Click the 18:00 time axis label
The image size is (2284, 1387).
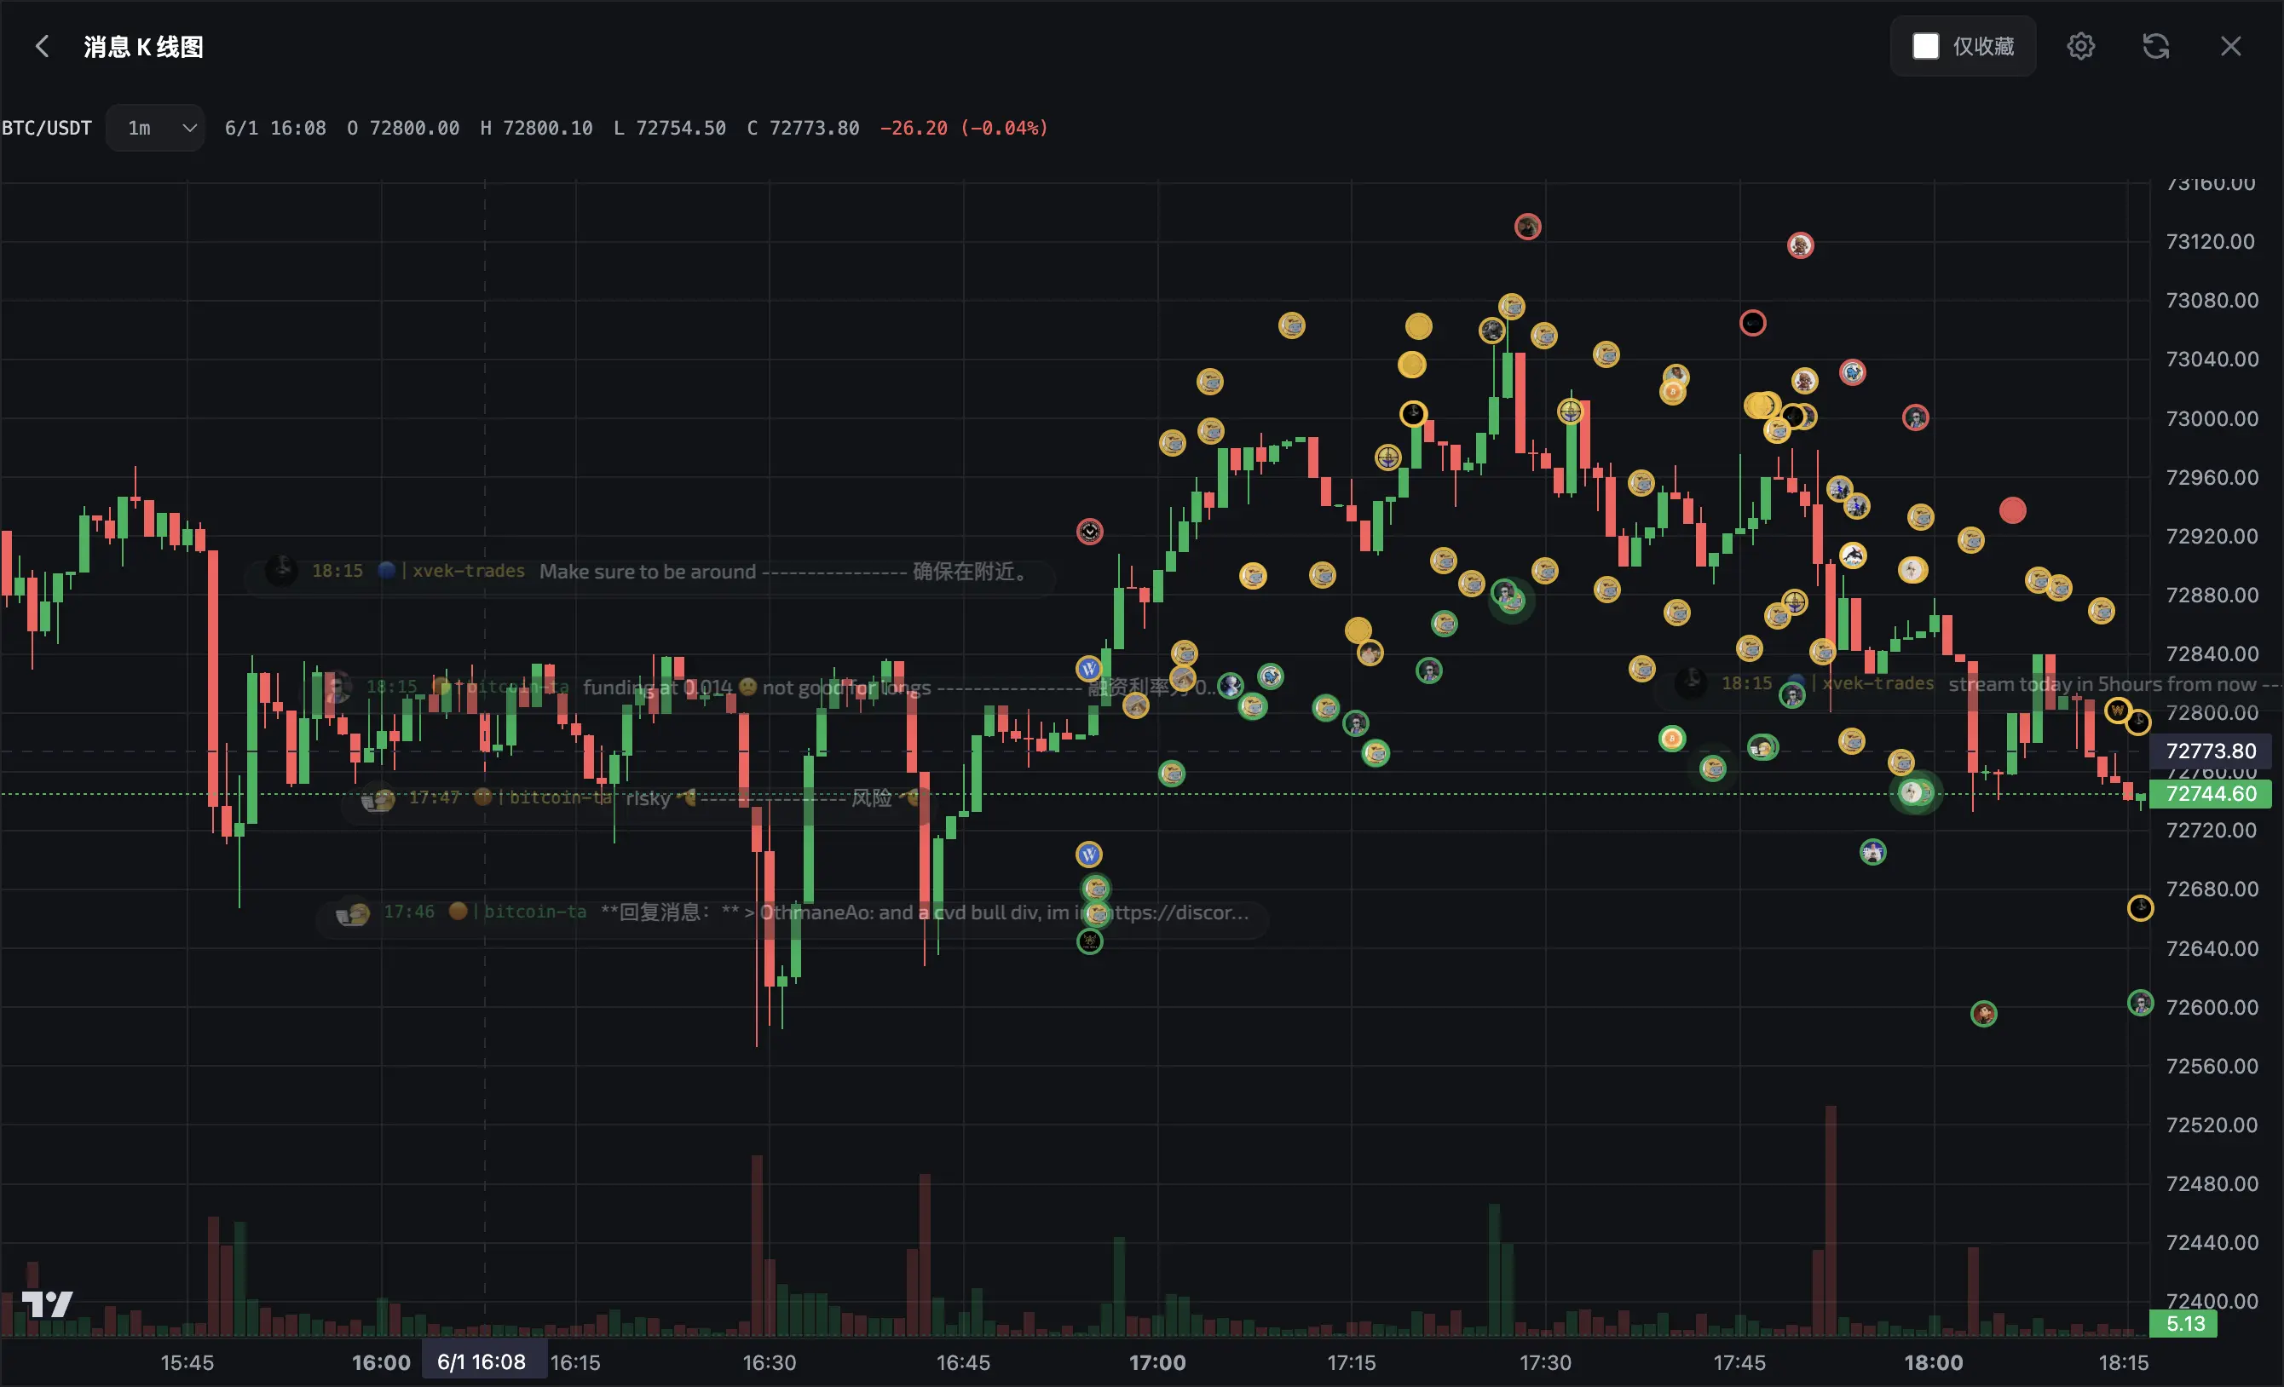(x=1933, y=1362)
